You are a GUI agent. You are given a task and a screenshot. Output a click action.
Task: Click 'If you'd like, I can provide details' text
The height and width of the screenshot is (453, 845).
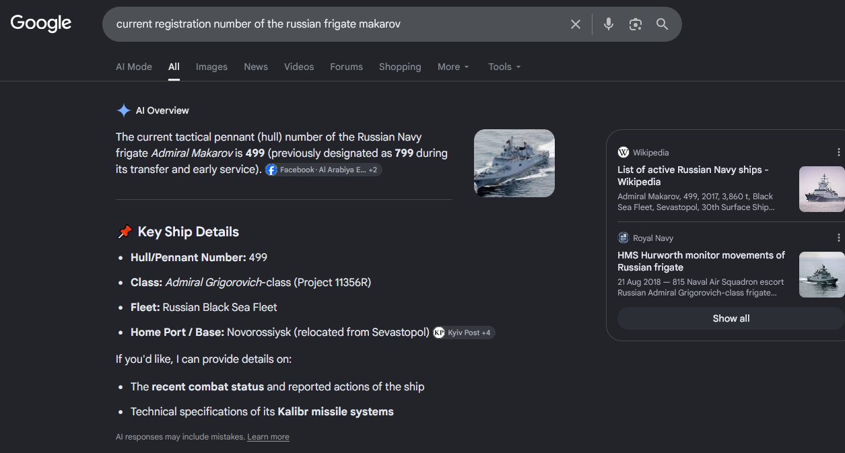click(203, 359)
